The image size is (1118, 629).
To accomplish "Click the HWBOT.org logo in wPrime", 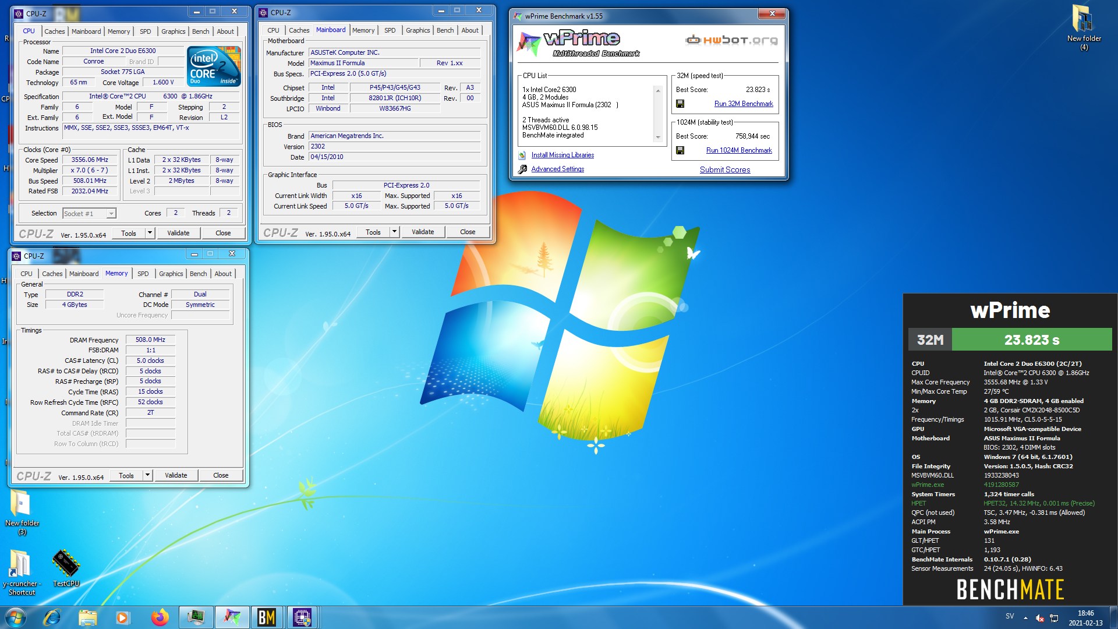I will (x=731, y=40).
